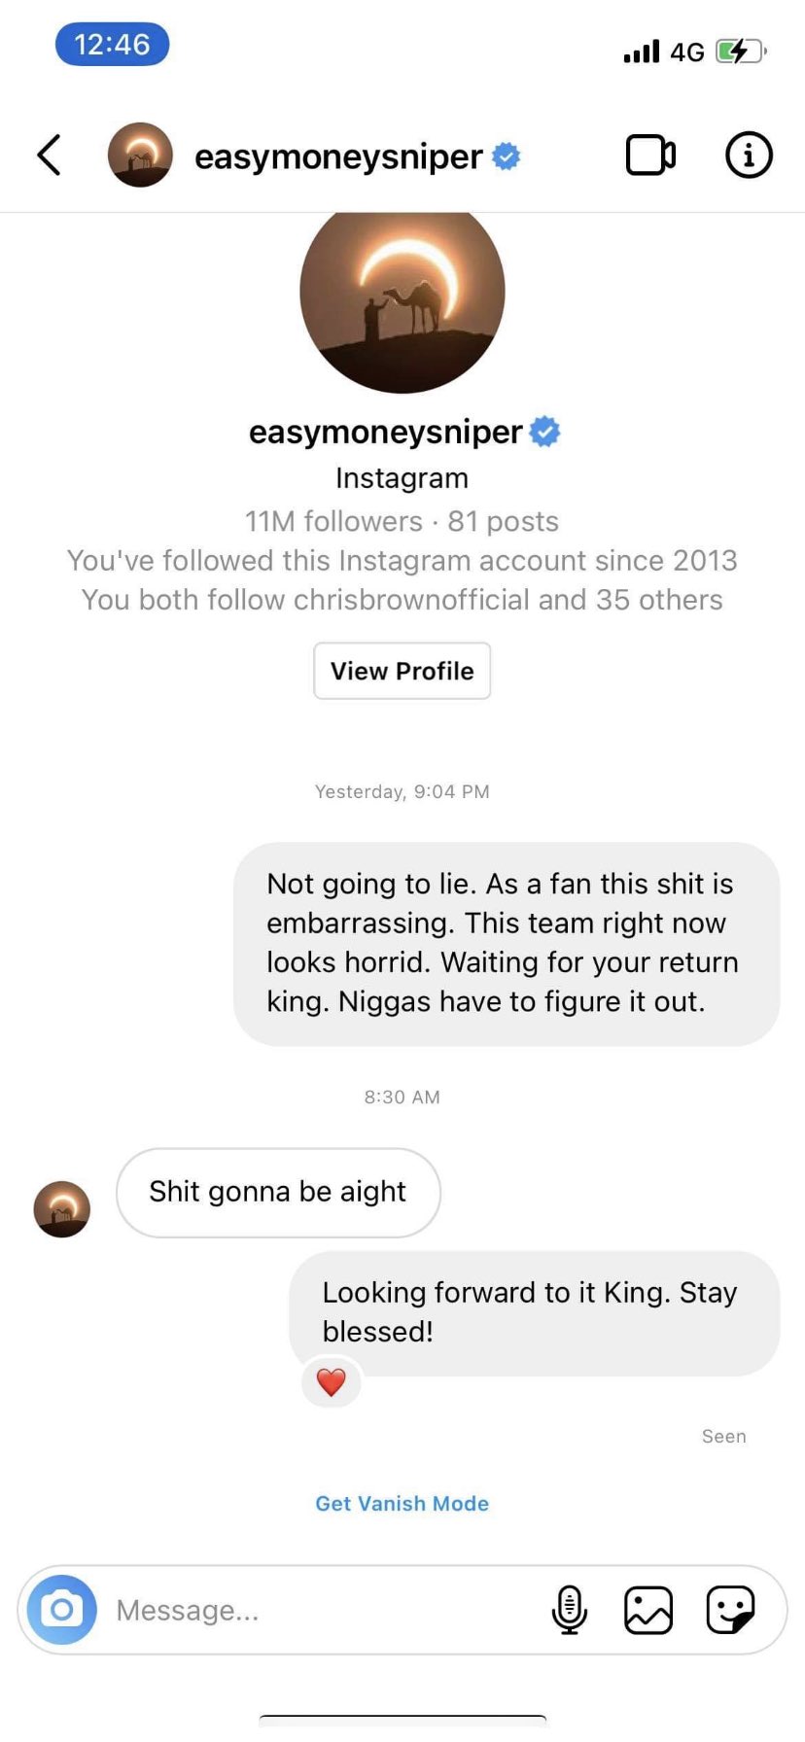Tap the sender avatar beside received message
This screenshot has width=805, height=1742.
tap(62, 1208)
